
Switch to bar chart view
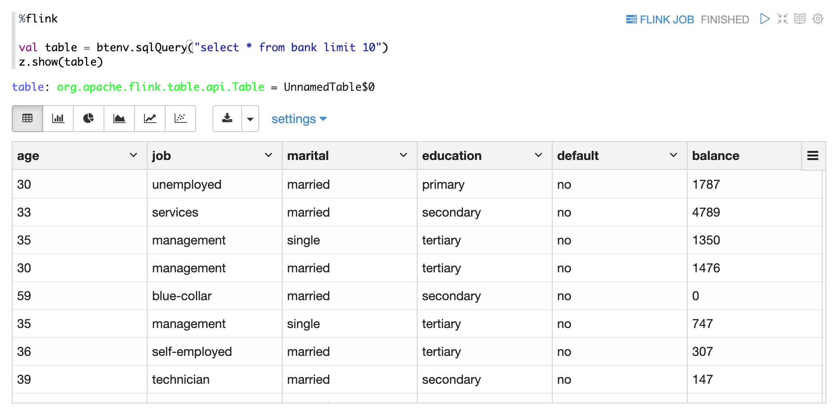[58, 119]
